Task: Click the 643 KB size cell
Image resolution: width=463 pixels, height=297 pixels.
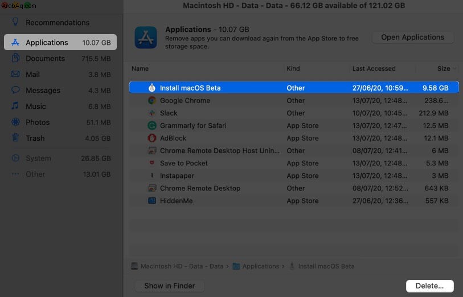Action: coord(436,188)
